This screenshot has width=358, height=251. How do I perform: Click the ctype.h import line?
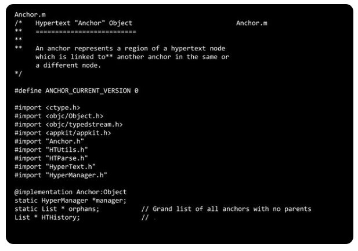point(47,107)
